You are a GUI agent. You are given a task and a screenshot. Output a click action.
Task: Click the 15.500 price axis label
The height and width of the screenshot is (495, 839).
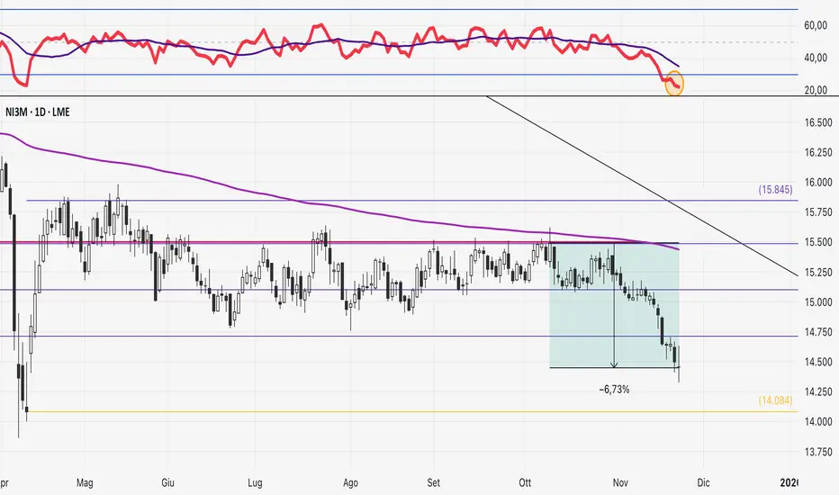tap(818, 242)
